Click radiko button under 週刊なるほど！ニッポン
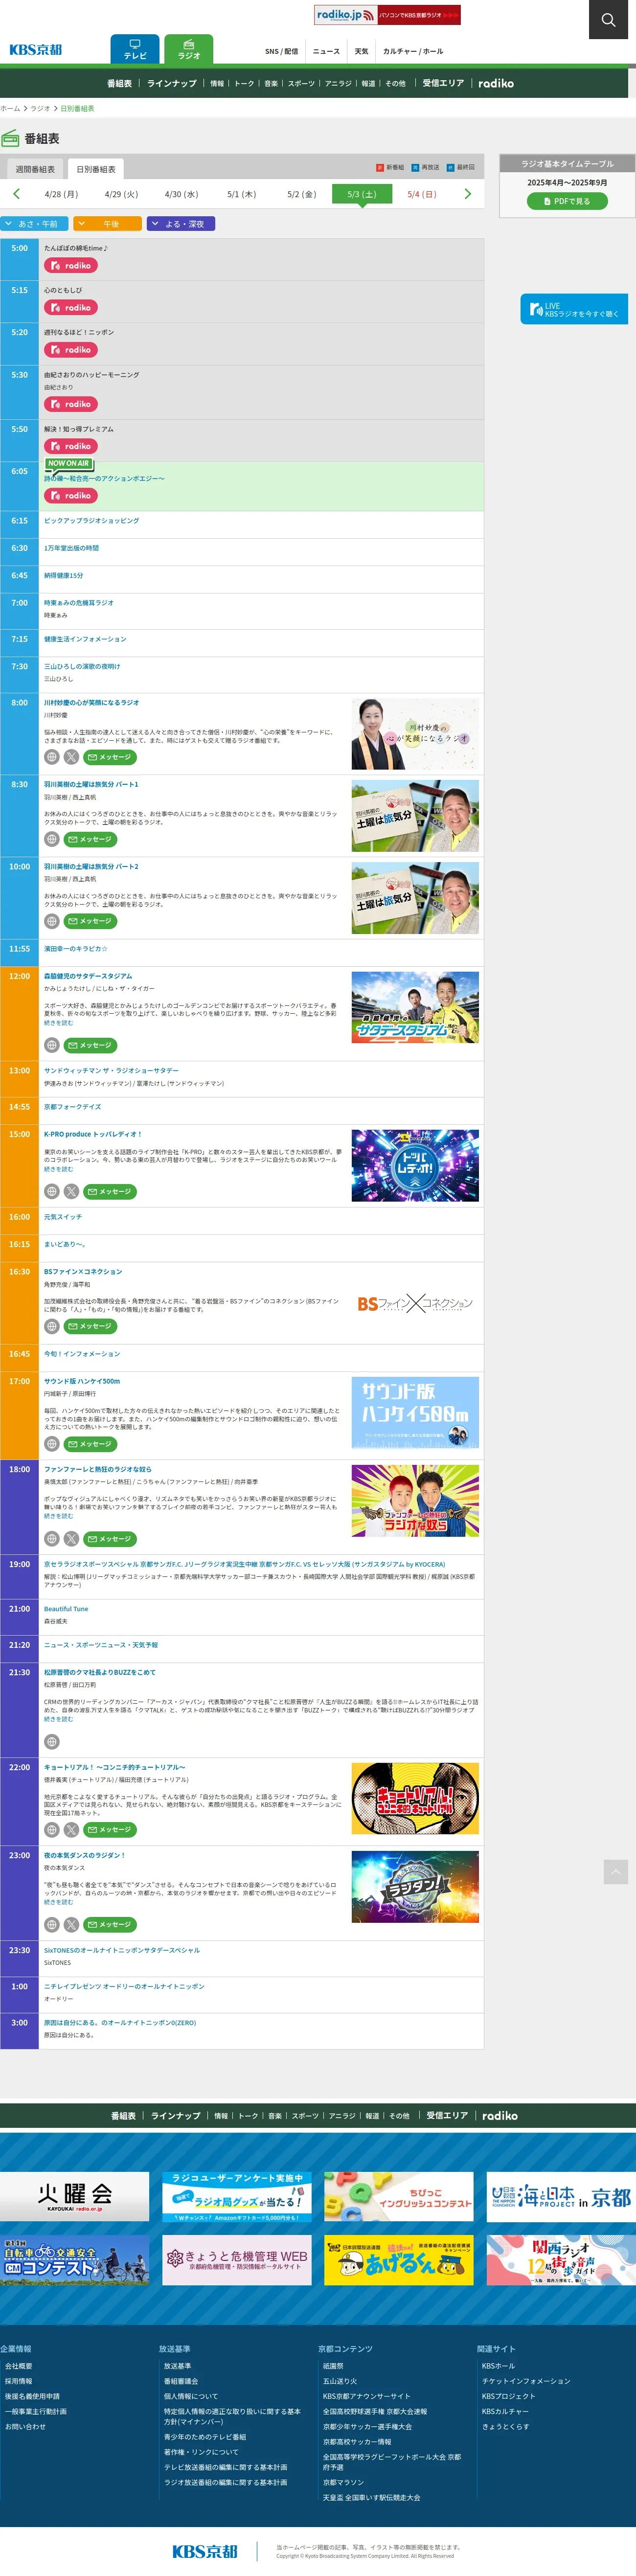Image resolution: width=636 pixels, height=2576 pixels. click(70, 350)
